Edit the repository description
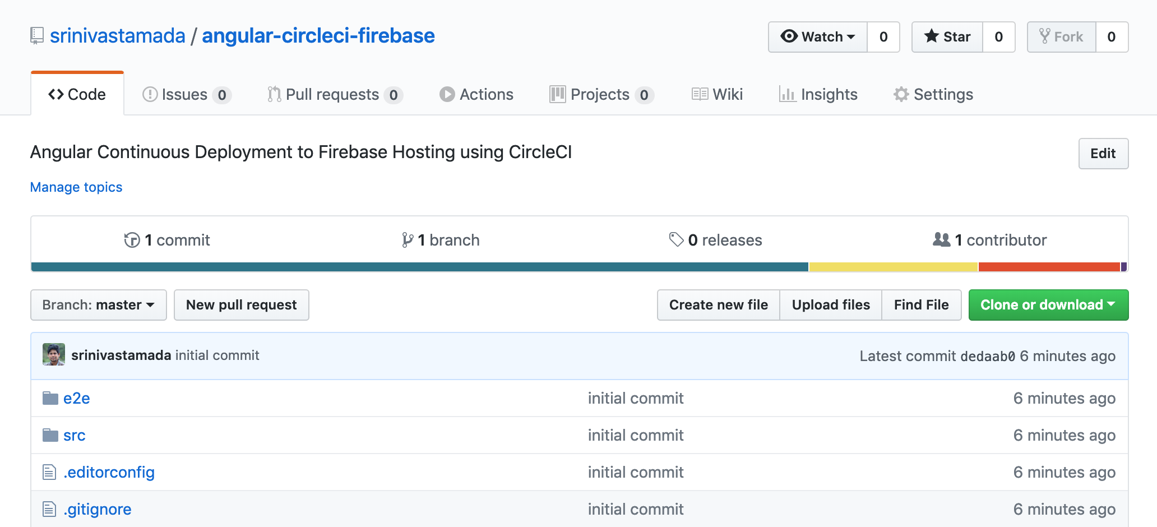This screenshot has width=1157, height=527. click(1103, 154)
